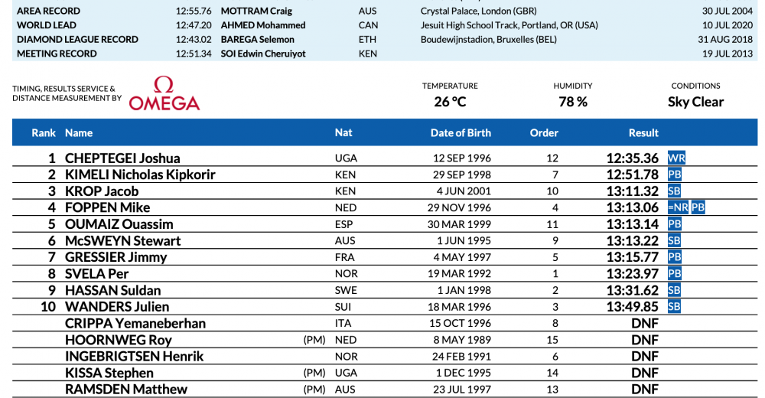Select the name WANDERS Julien

point(117,307)
